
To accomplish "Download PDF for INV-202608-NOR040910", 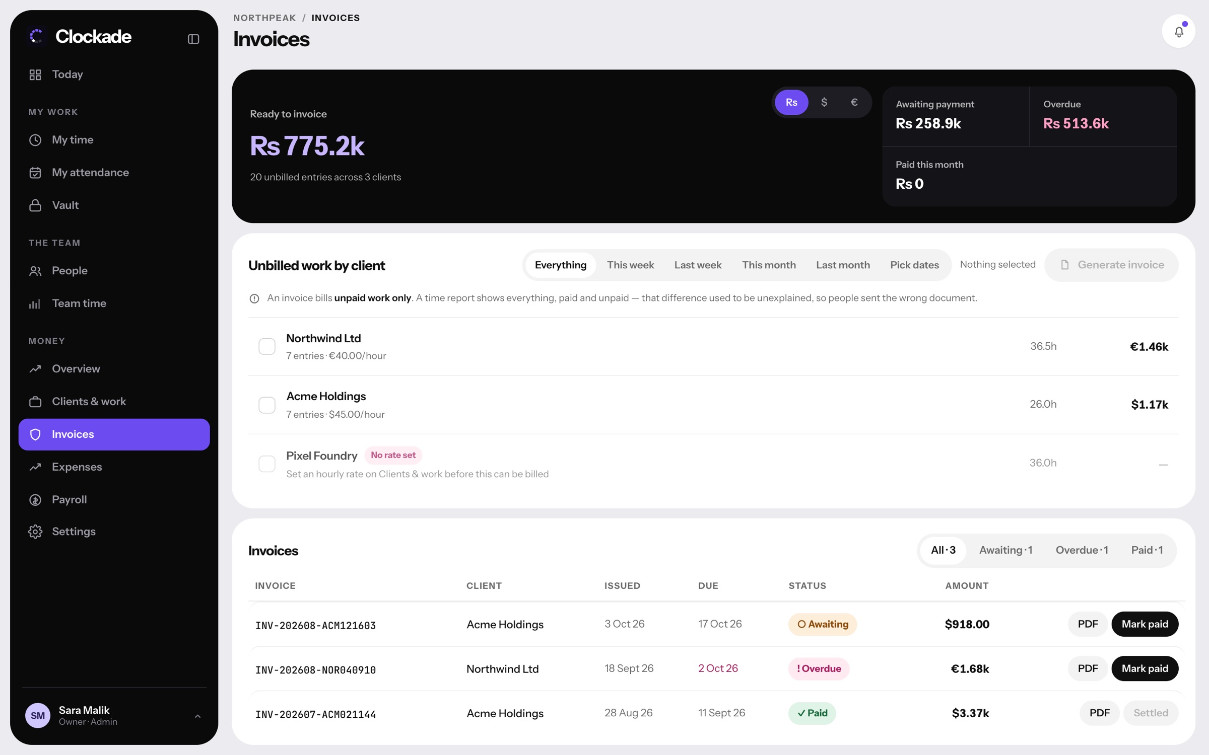I will pyautogui.click(x=1088, y=668).
